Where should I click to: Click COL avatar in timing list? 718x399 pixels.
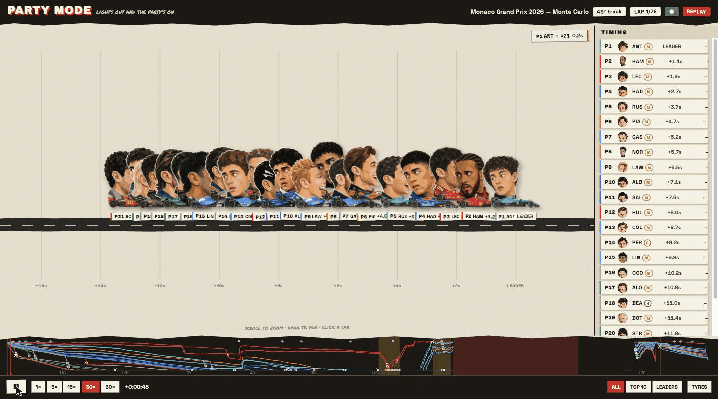pos(623,228)
